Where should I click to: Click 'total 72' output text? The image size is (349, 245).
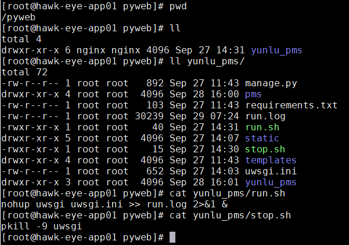click(24, 72)
